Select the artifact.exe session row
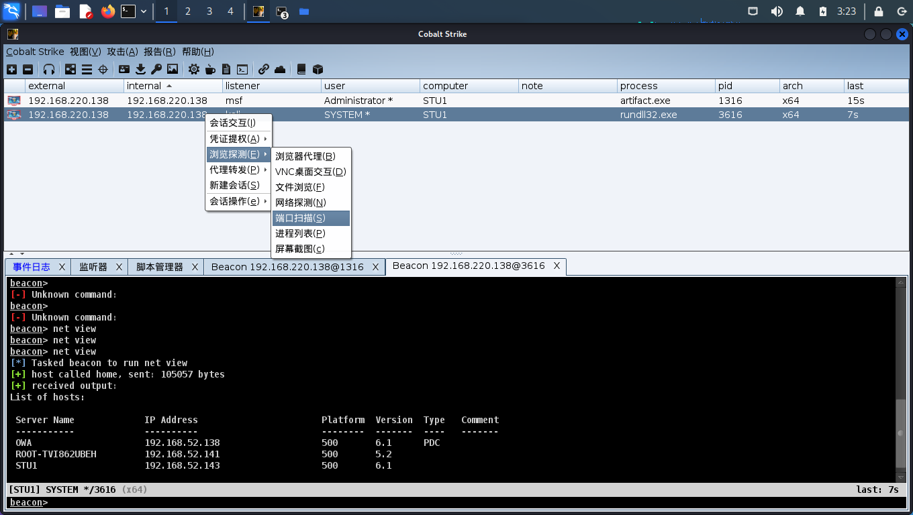This screenshot has height=515, width=913. click(x=456, y=101)
